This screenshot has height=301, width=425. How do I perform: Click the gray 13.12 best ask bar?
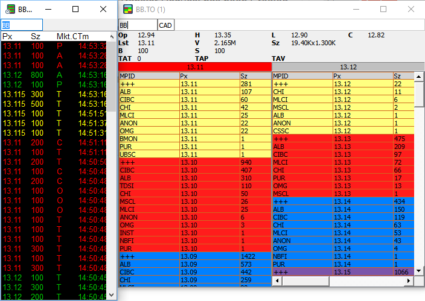coord(348,67)
